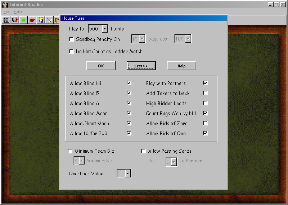The width and height of the screenshot is (288, 205).
Task: Click the round face toolbar icon
Action: pos(15,20)
